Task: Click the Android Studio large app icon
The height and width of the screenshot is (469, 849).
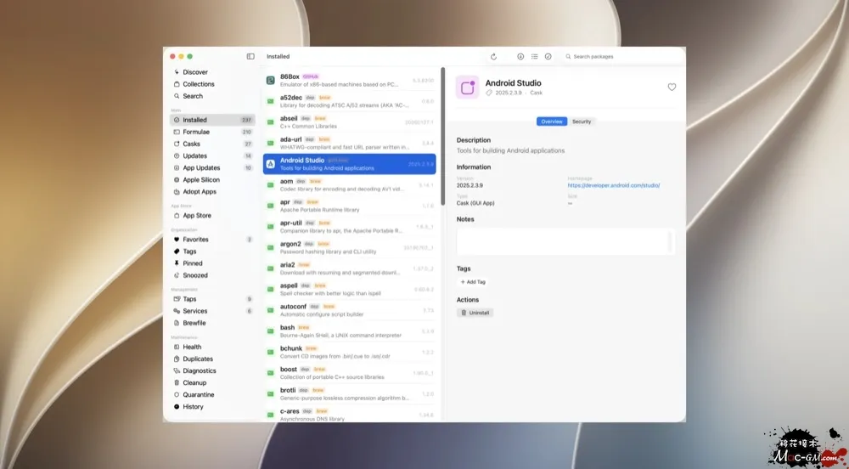Action: [467, 88]
